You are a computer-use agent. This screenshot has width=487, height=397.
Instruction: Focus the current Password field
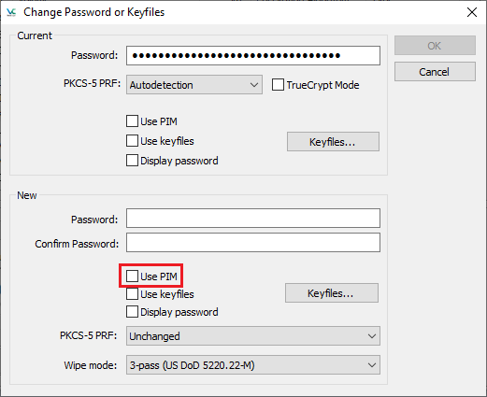(253, 56)
